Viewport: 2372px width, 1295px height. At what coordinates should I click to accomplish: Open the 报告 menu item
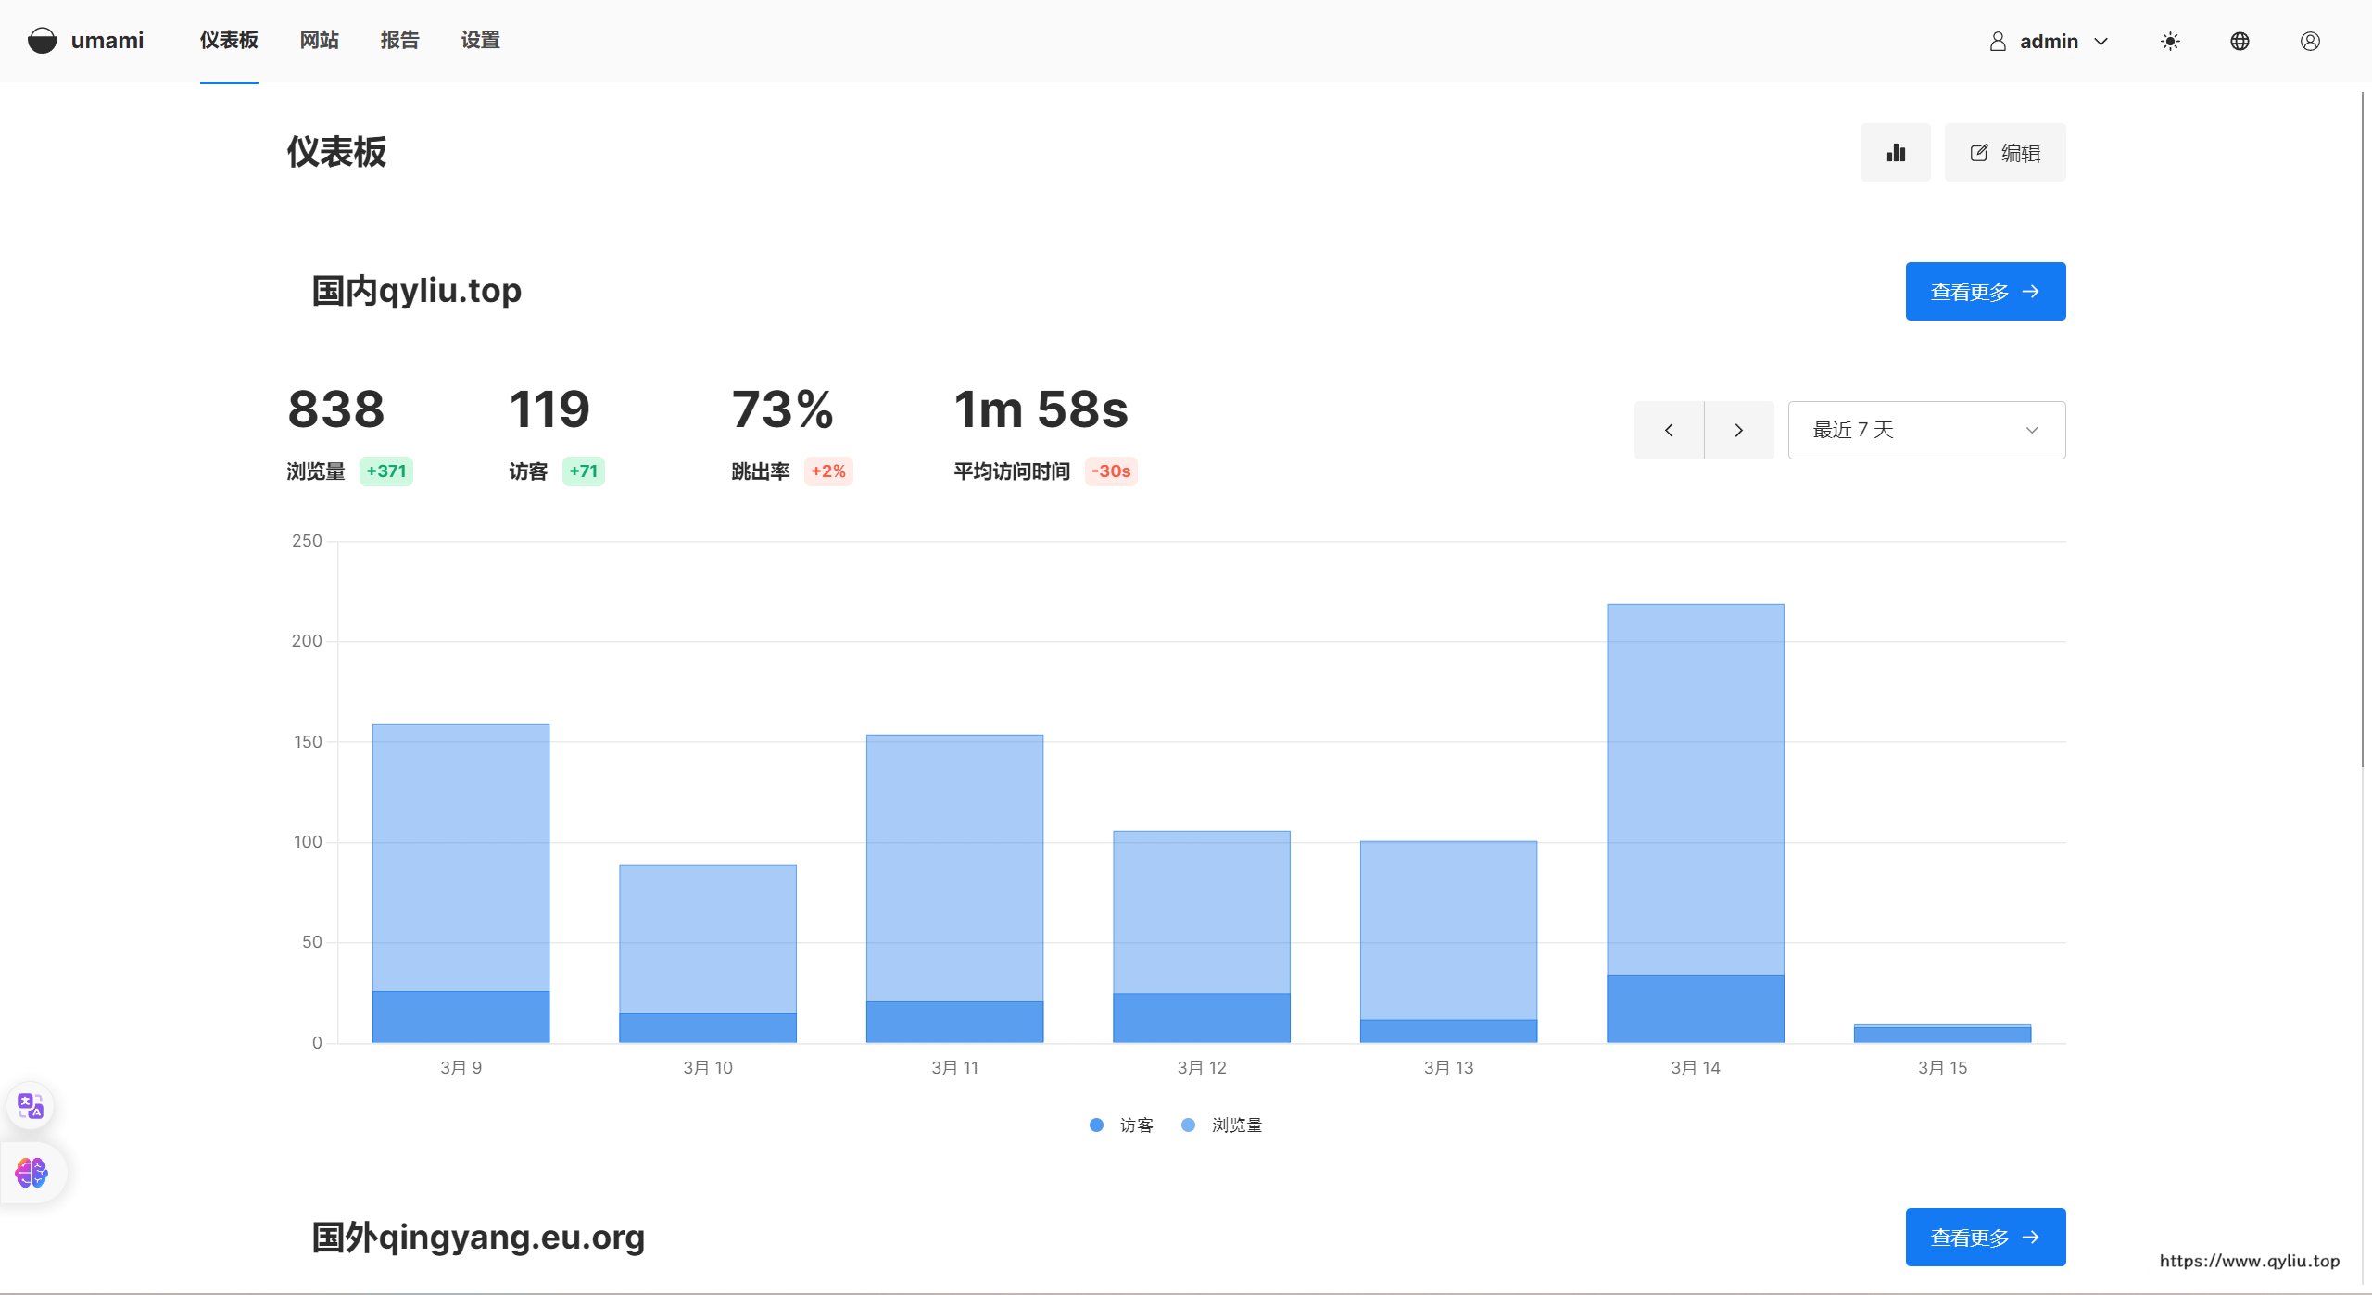point(399,41)
